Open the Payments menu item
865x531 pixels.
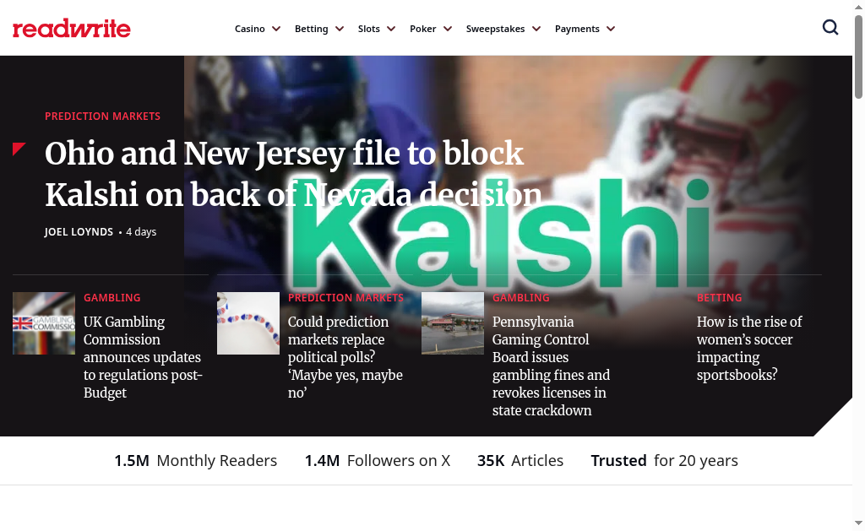pos(577,29)
